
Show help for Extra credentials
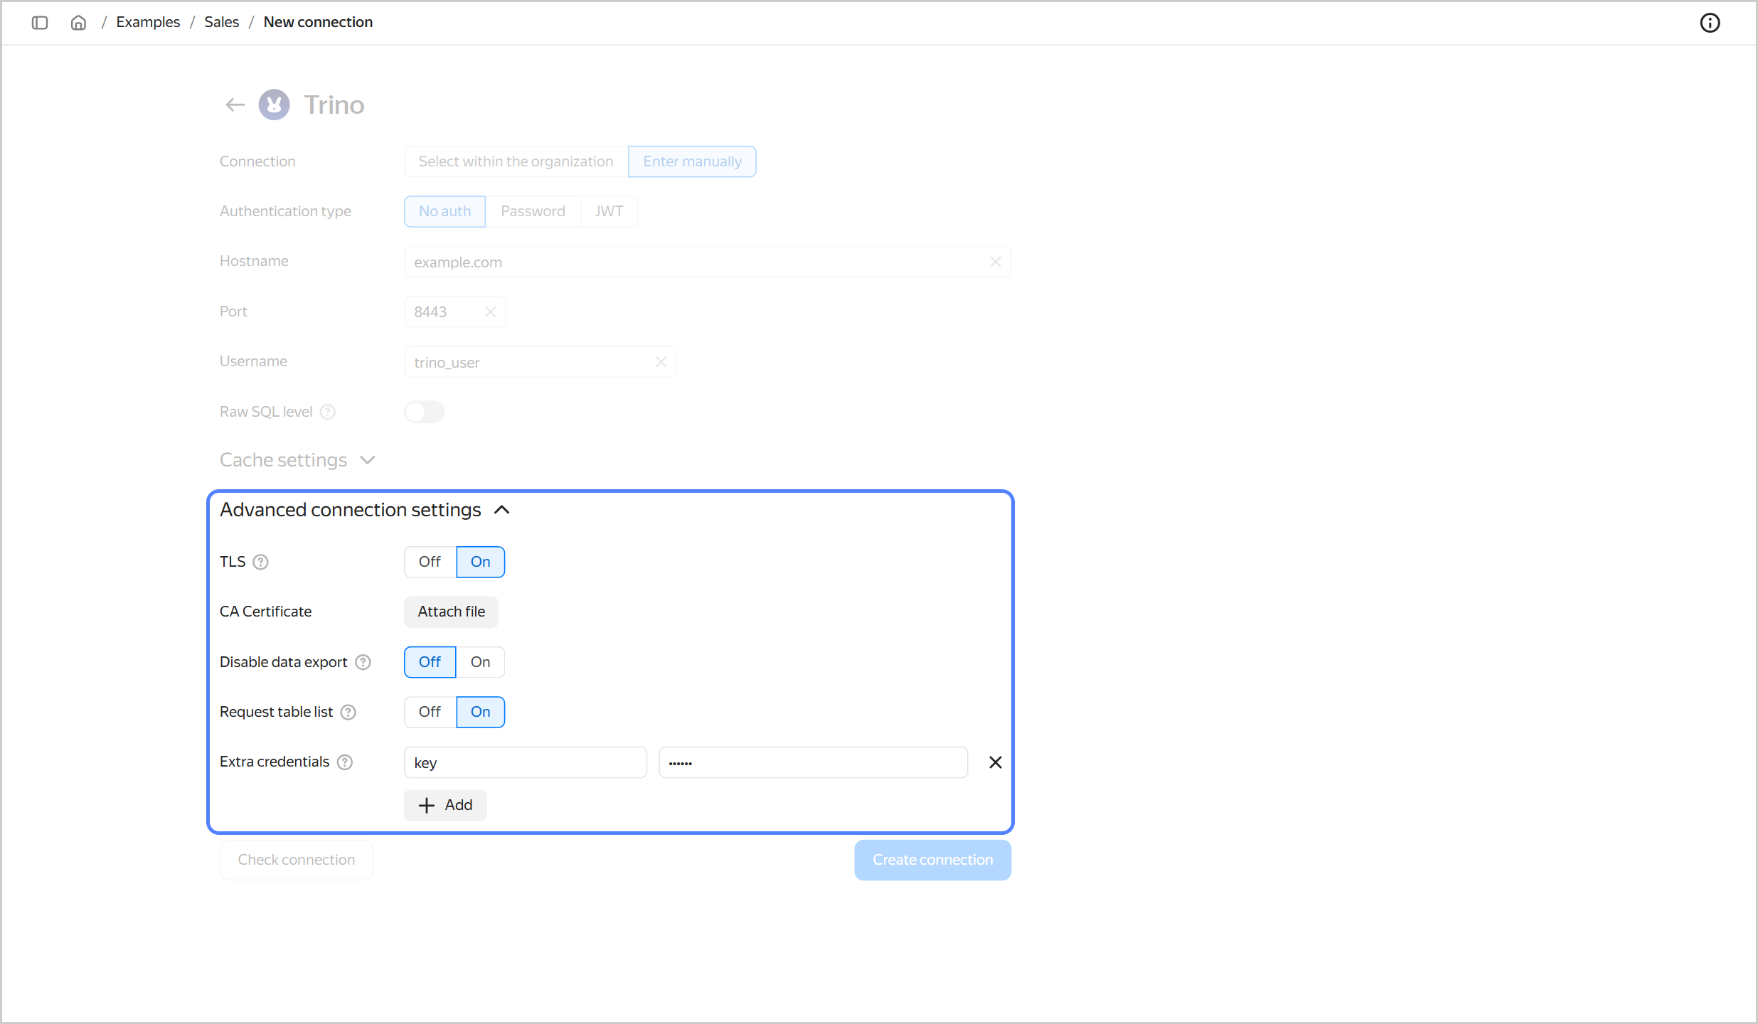(345, 762)
